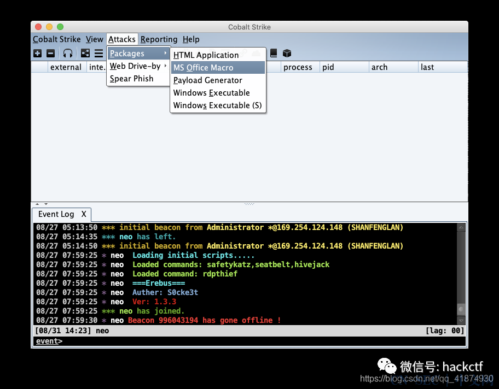Click the 'Loaded command: rdpthief' log line
The width and height of the screenshot is (499, 389).
click(137, 274)
